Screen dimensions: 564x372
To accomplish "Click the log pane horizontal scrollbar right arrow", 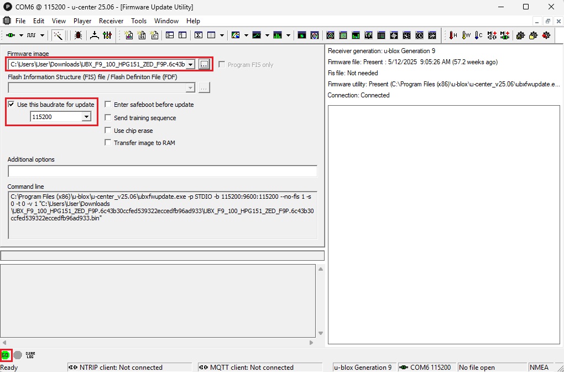I will click(311, 343).
